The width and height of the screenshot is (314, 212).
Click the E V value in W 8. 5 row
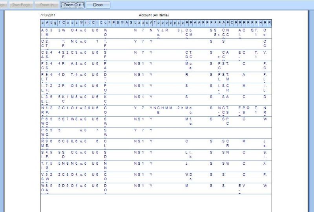point(242,186)
